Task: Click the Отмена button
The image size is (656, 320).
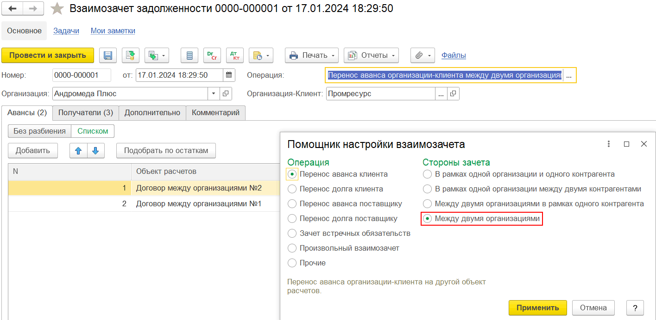Action: [x=593, y=308]
